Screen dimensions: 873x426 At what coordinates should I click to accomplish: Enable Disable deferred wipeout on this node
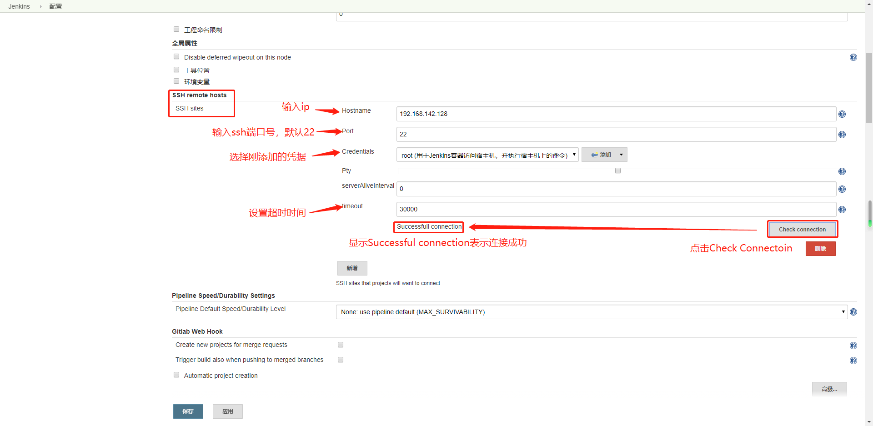pyautogui.click(x=176, y=56)
